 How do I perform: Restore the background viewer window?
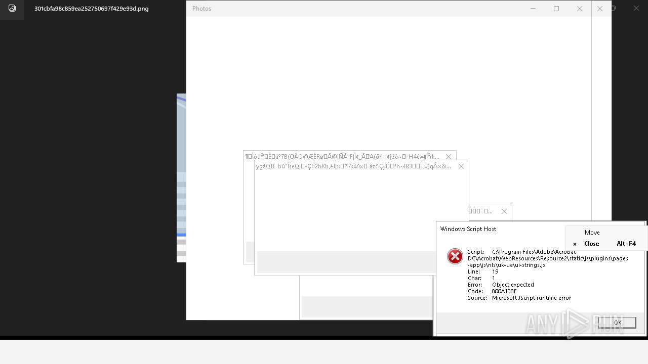(x=614, y=9)
